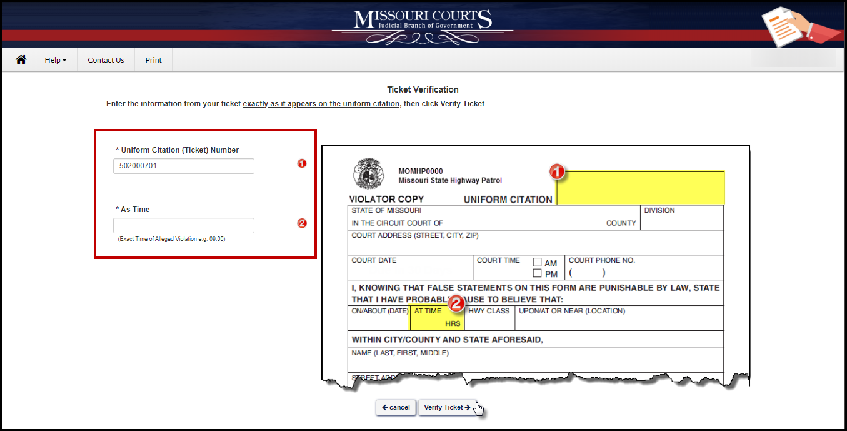
Task: Click 'MOMHP0000' text on the citation
Action: [x=421, y=171]
